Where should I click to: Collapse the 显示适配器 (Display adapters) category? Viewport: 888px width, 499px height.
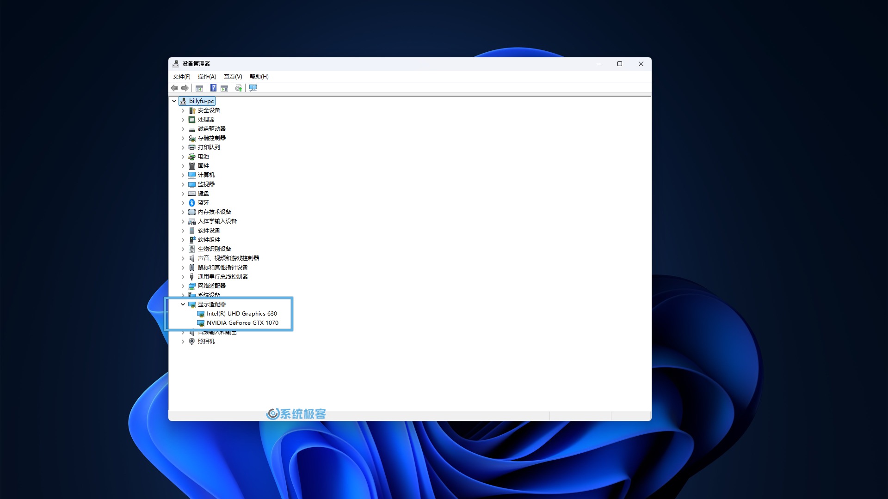click(183, 304)
